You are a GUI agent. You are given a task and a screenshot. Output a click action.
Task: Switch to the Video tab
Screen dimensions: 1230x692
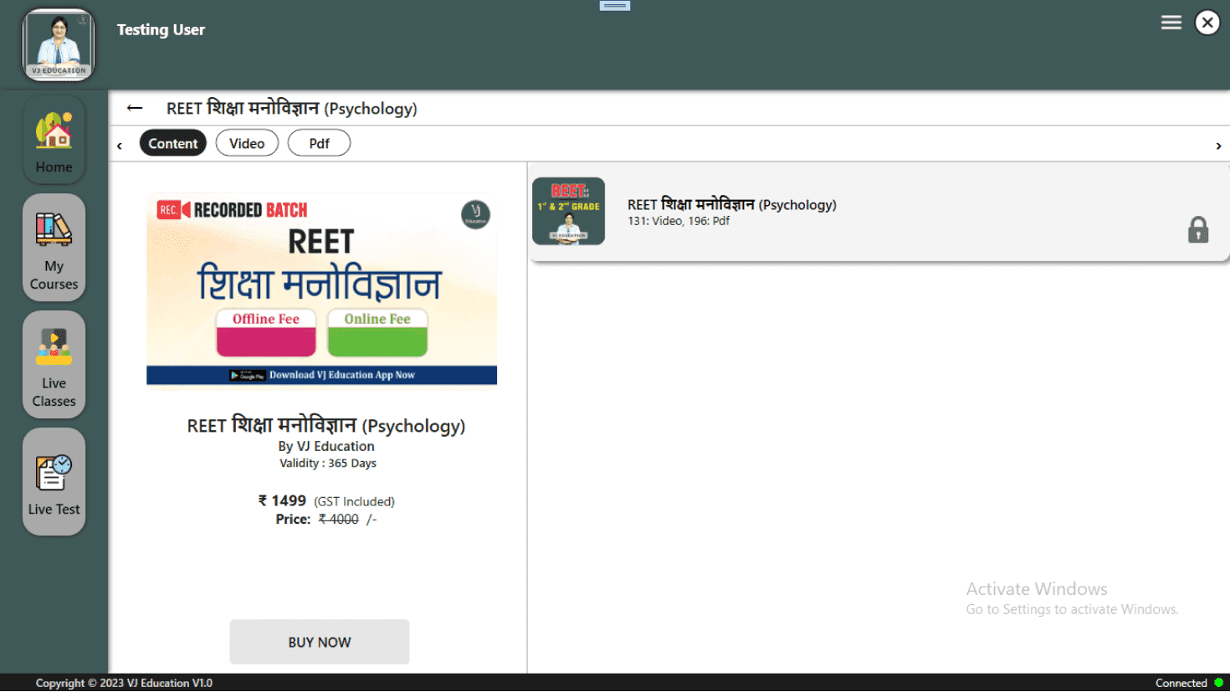pyautogui.click(x=247, y=143)
